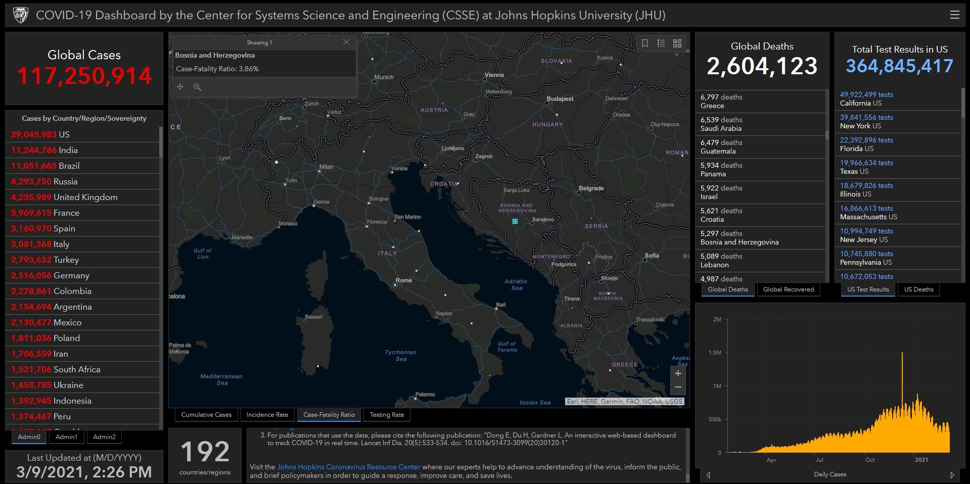Click Panama in the deaths list
This screenshot has height=484, width=970.
760,170
